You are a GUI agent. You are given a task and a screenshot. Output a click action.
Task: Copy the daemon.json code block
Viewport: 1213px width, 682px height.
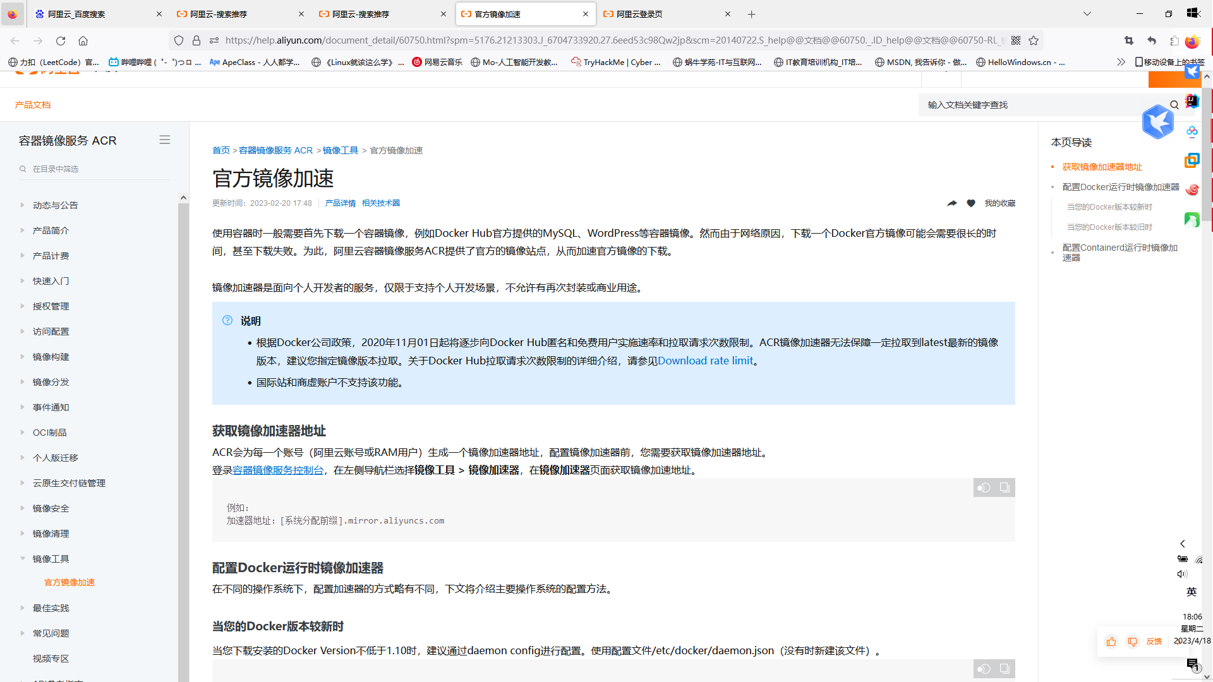pyautogui.click(x=1005, y=669)
